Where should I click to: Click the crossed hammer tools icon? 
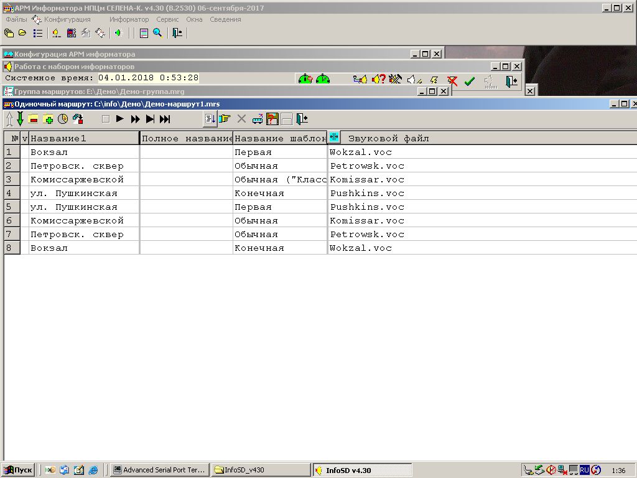coord(395,79)
